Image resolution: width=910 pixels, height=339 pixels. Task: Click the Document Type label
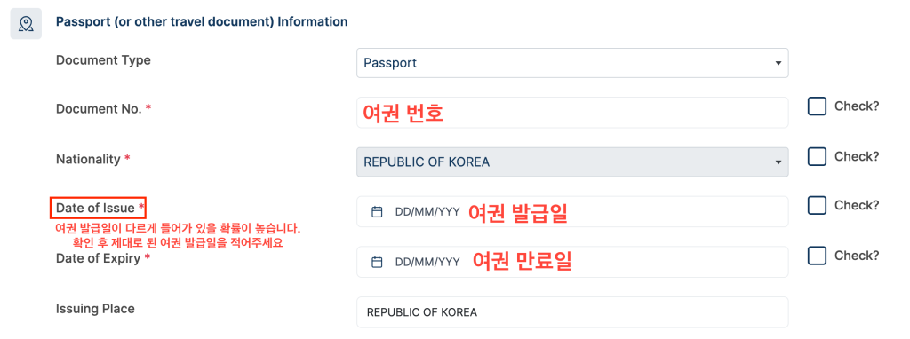[103, 59]
